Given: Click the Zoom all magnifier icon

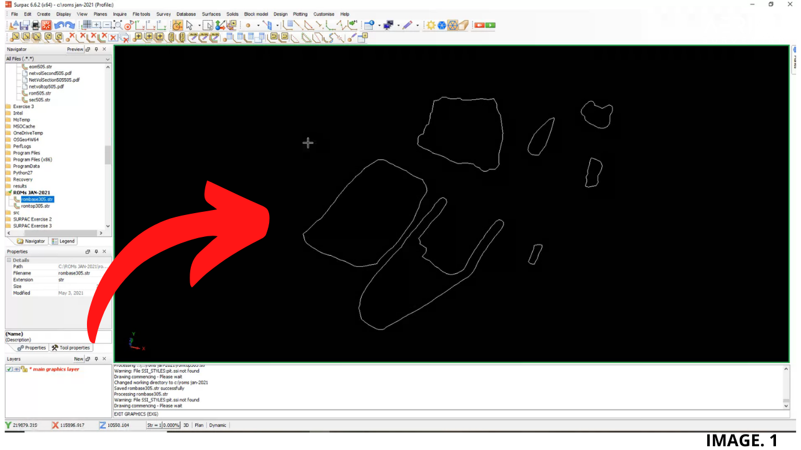Looking at the screenshot, I should [x=118, y=25].
